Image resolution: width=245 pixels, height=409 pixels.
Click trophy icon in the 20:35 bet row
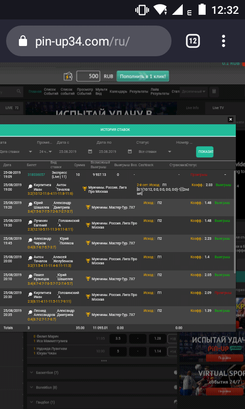[x=88, y=314]
